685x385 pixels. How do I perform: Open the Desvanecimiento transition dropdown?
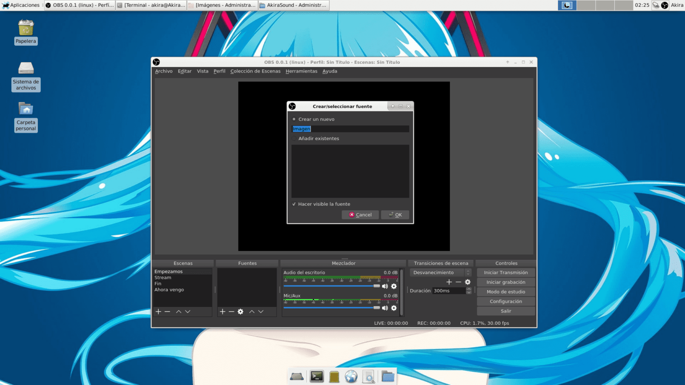pyautogui.click(x=439, y=272)
